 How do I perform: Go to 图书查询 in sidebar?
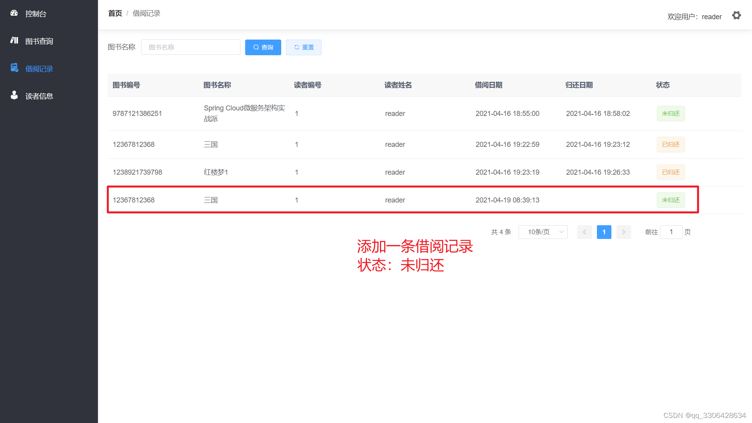pos(49,41)
